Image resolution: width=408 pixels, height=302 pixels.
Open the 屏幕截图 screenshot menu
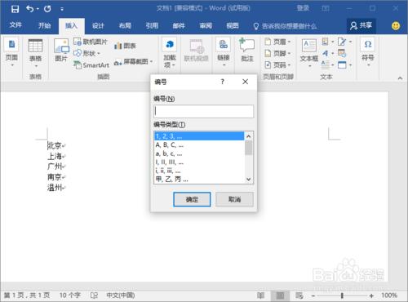pos(133,62)
